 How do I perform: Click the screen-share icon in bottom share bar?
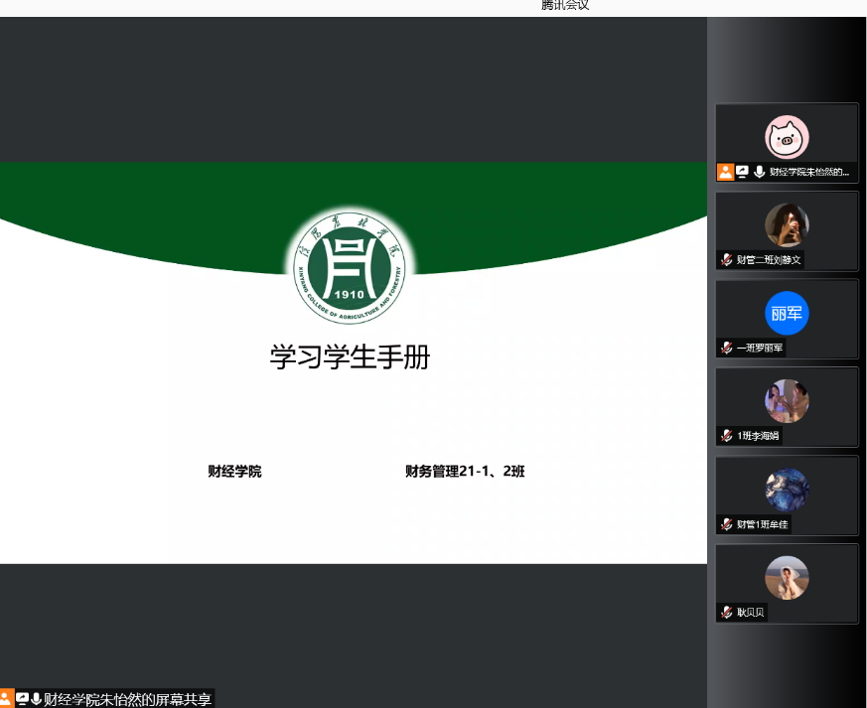point(22,699)
